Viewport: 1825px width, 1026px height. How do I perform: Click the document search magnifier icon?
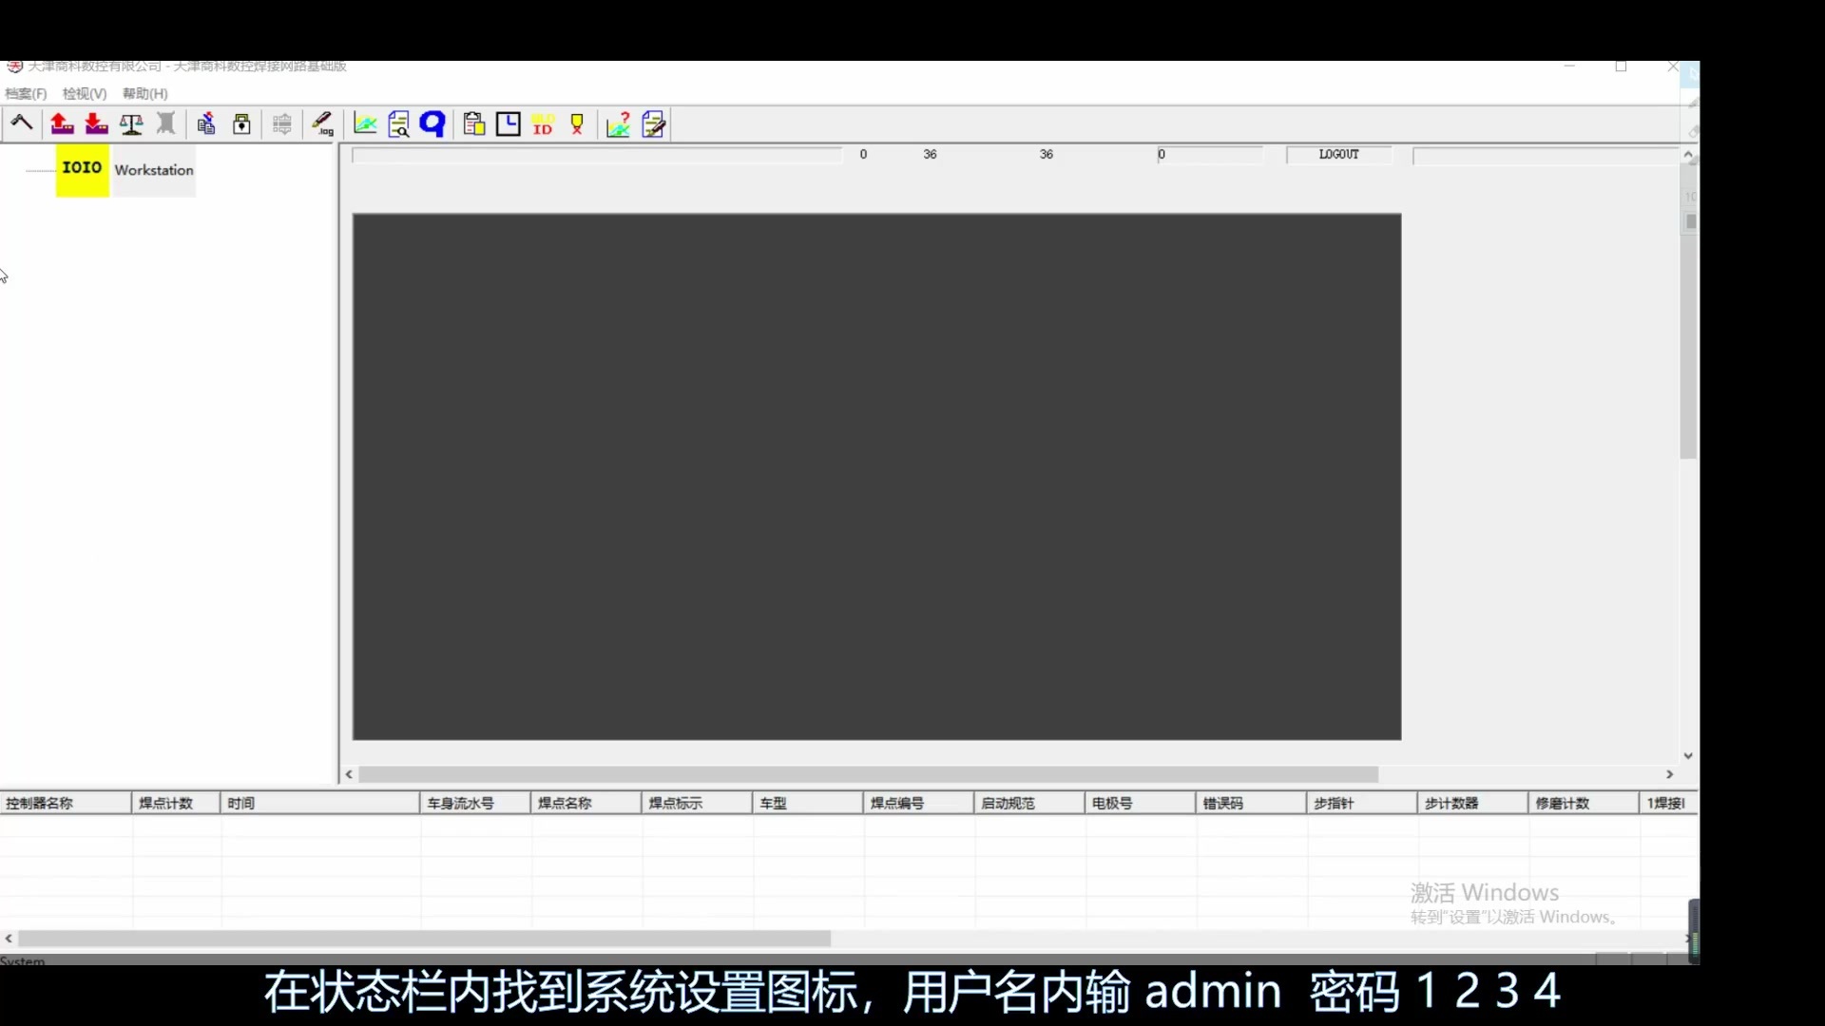coord(399,123)
